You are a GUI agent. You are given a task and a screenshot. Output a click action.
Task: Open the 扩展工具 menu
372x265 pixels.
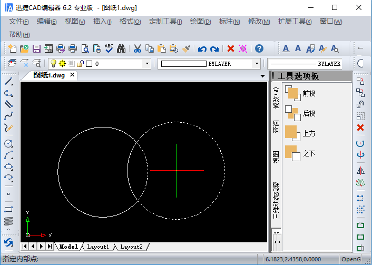(295, 22)
